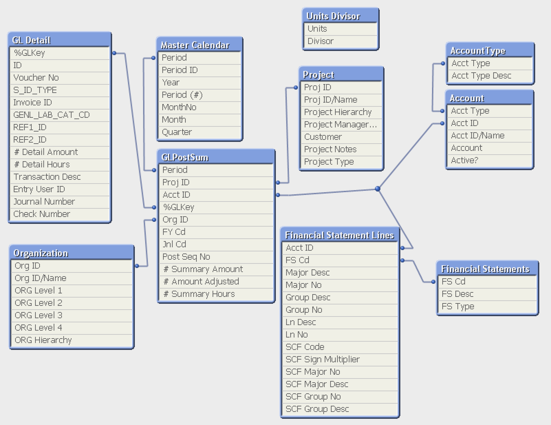Select the SCF Code field
Screen dimensions: 551x425
tap(340, 347)
